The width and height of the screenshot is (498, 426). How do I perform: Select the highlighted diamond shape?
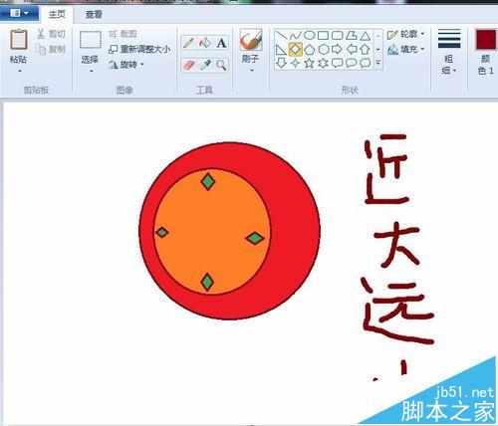tap(295, 50)
